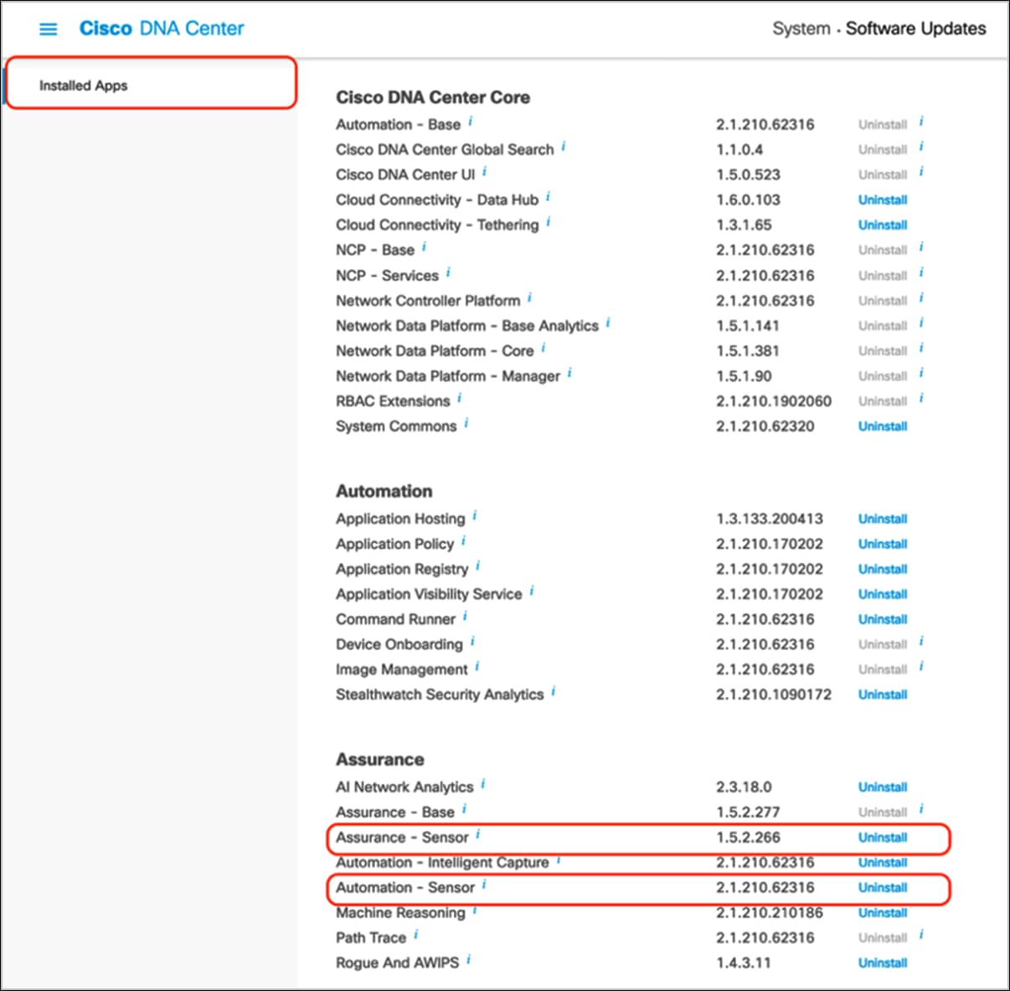Show info icon for Automation - Base

pos(470,121)
